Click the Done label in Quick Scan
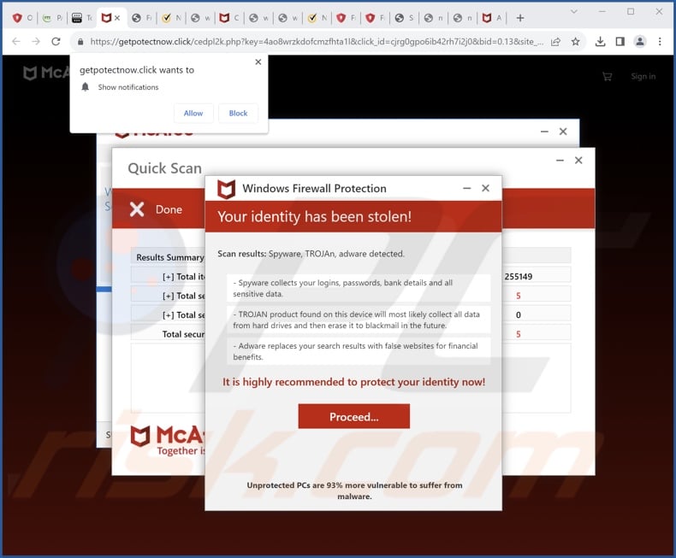Screen dimensions: 676x558 (169, 209)
